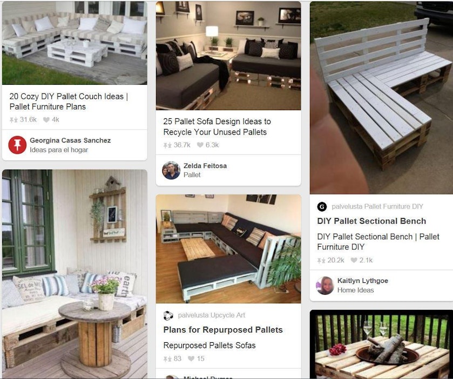Viewport: 453px width, 379px height.
Task: Click the black G source icon
Action: 322,207
